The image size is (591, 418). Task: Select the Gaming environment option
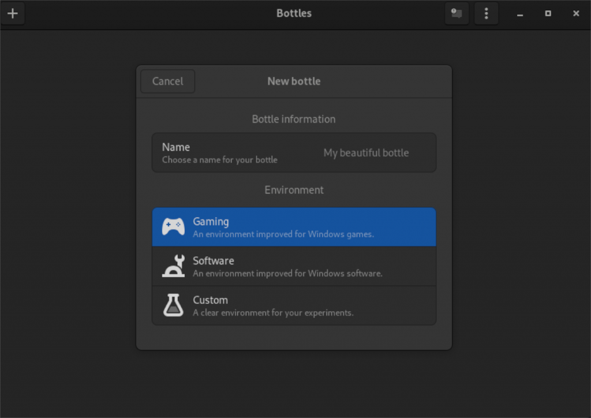pyautogui.click(x=294, y=226)
